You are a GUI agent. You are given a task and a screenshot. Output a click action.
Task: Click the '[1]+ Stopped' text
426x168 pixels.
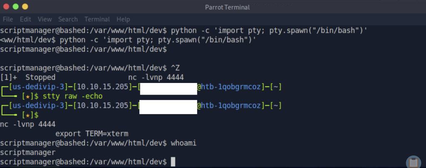(x=28, y=78)
